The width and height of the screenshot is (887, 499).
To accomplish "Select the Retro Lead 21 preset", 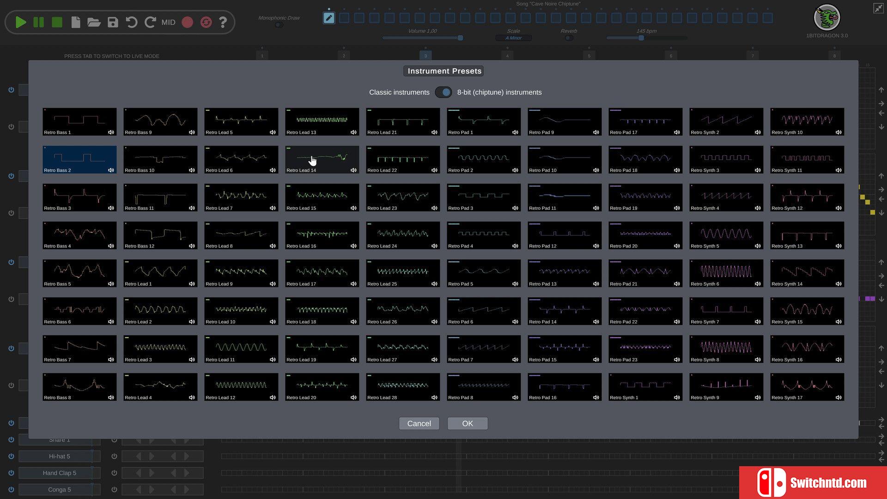I will point(403,120).
